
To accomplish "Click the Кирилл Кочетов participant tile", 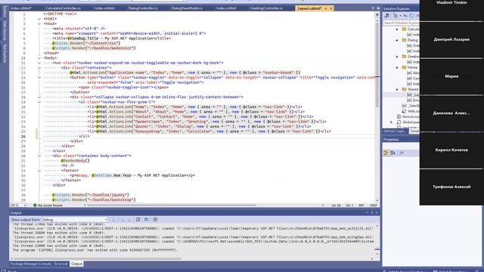I will [451, 150].
